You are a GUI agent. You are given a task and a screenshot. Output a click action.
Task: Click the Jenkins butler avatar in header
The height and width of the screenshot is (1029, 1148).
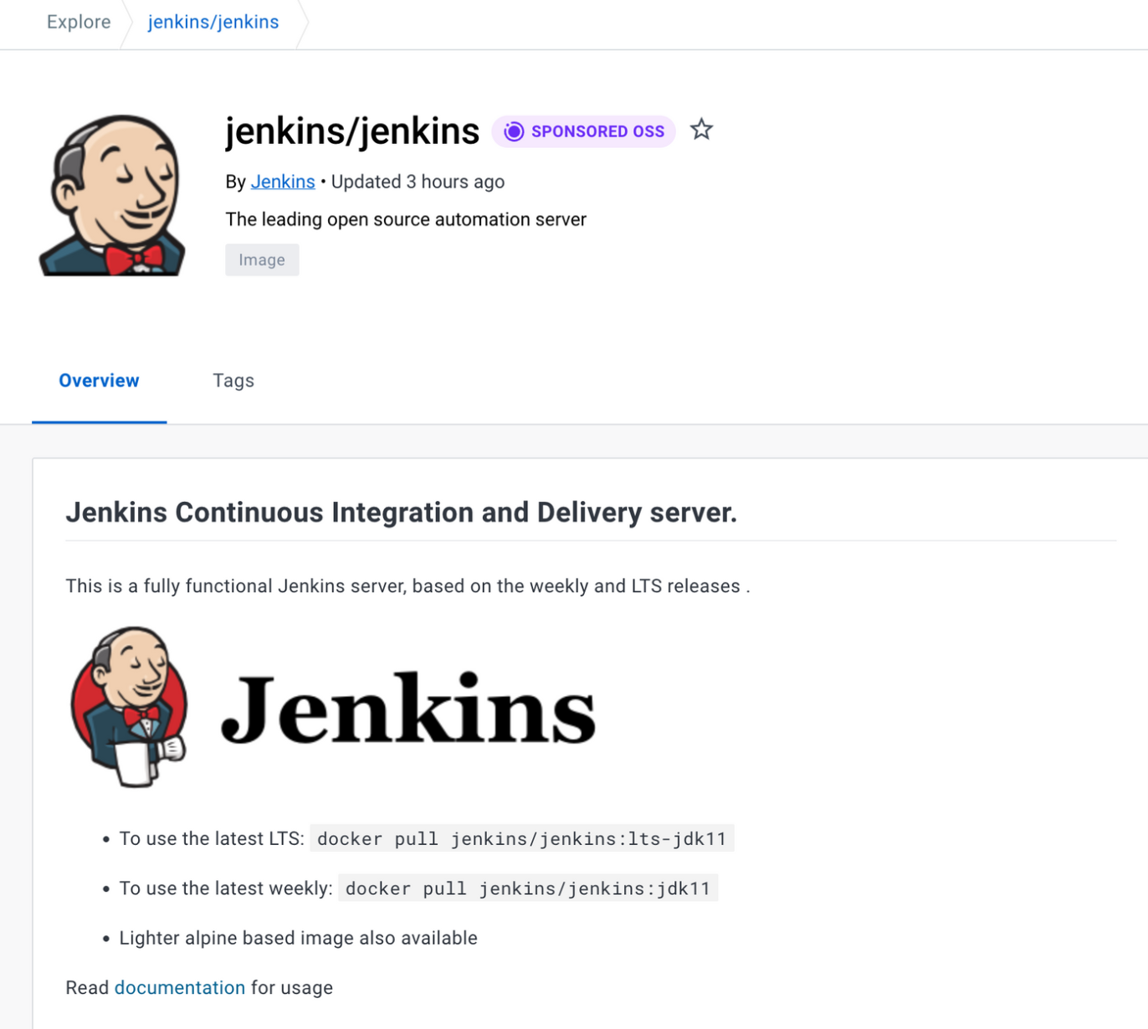(x=112, y=195)
